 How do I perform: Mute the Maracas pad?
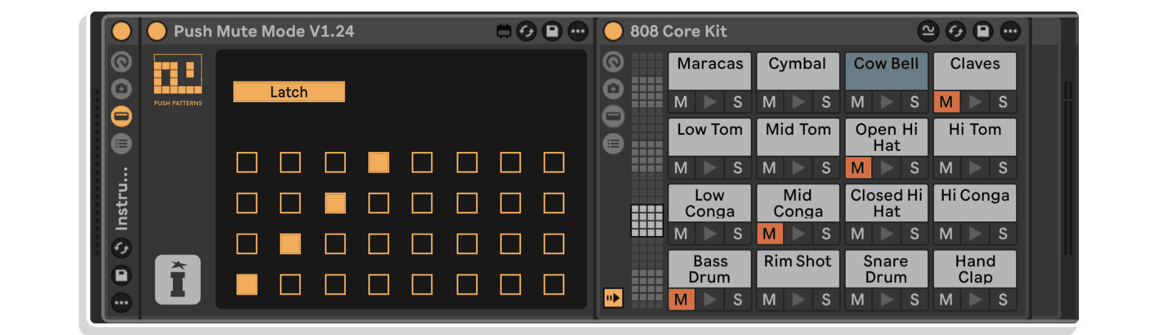[x=681, y=102]
